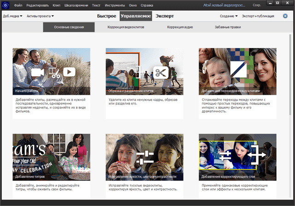Switch to Эксперт mode
295x206 pixels.
point(164,16)
